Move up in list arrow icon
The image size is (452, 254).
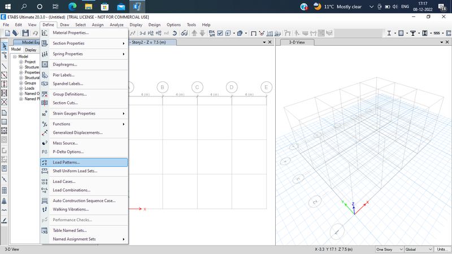(x=194, y=33)
